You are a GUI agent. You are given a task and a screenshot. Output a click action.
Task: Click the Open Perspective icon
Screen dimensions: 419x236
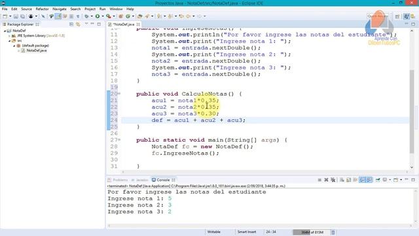tap(397, 16)
